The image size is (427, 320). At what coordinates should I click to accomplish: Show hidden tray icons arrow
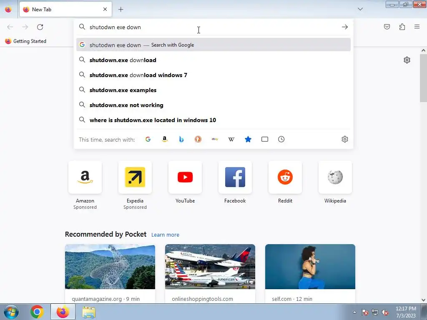coord(354,312)
